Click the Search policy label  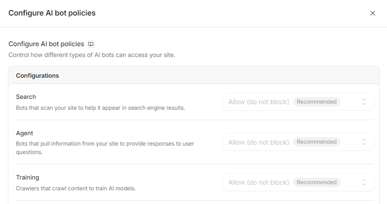coord(26,97)
